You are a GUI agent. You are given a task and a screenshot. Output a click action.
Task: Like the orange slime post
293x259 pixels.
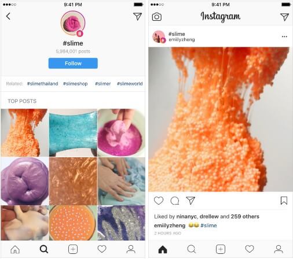tap(159, 201)
